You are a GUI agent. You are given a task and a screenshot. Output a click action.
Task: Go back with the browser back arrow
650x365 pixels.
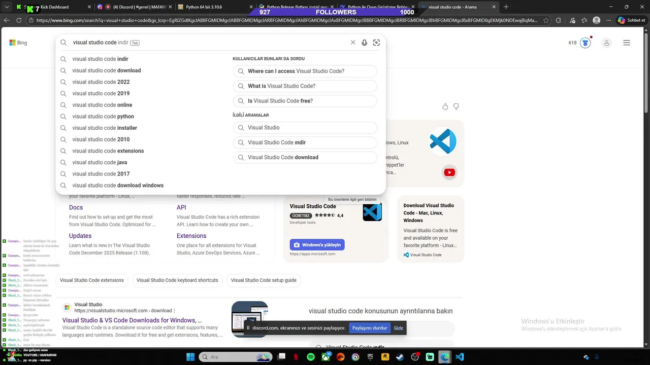(x=7, y=20)
